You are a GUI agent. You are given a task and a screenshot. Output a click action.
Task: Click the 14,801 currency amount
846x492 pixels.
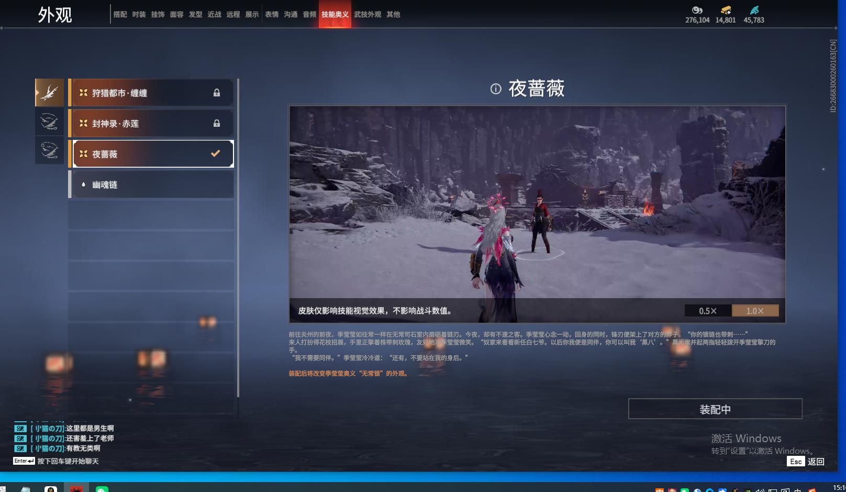pos(726,20)
